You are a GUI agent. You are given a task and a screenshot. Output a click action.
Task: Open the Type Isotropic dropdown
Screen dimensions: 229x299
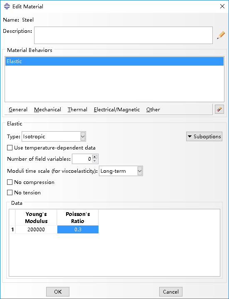coord(54,137)
